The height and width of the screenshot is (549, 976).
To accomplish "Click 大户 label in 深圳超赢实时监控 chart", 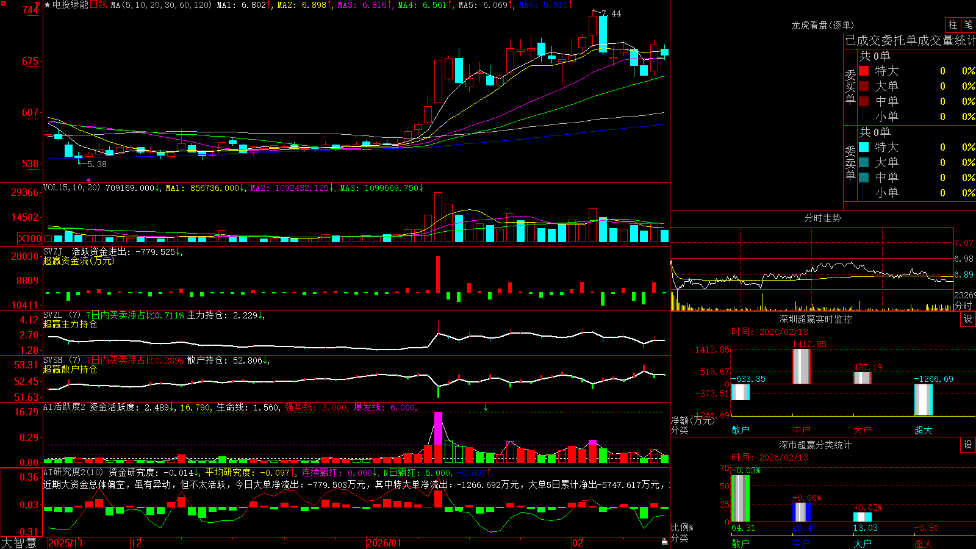I will tap(863, 430).
